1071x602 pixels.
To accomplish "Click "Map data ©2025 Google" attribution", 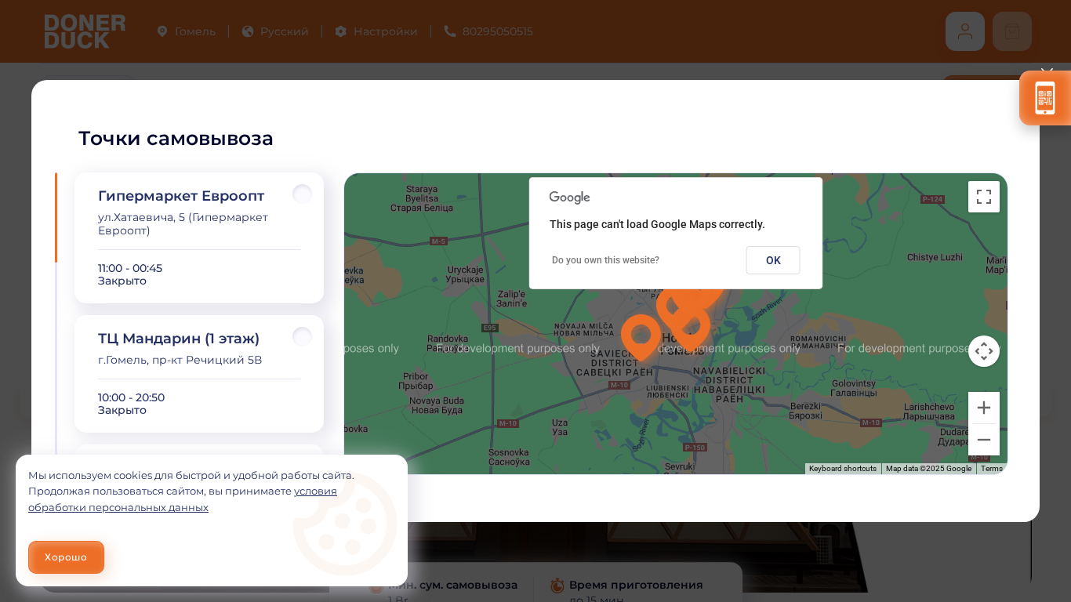I will pyautogui.click(x=928, y=469).
